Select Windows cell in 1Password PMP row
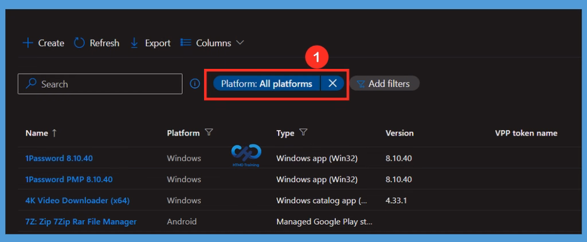 [x=184, y=179]
